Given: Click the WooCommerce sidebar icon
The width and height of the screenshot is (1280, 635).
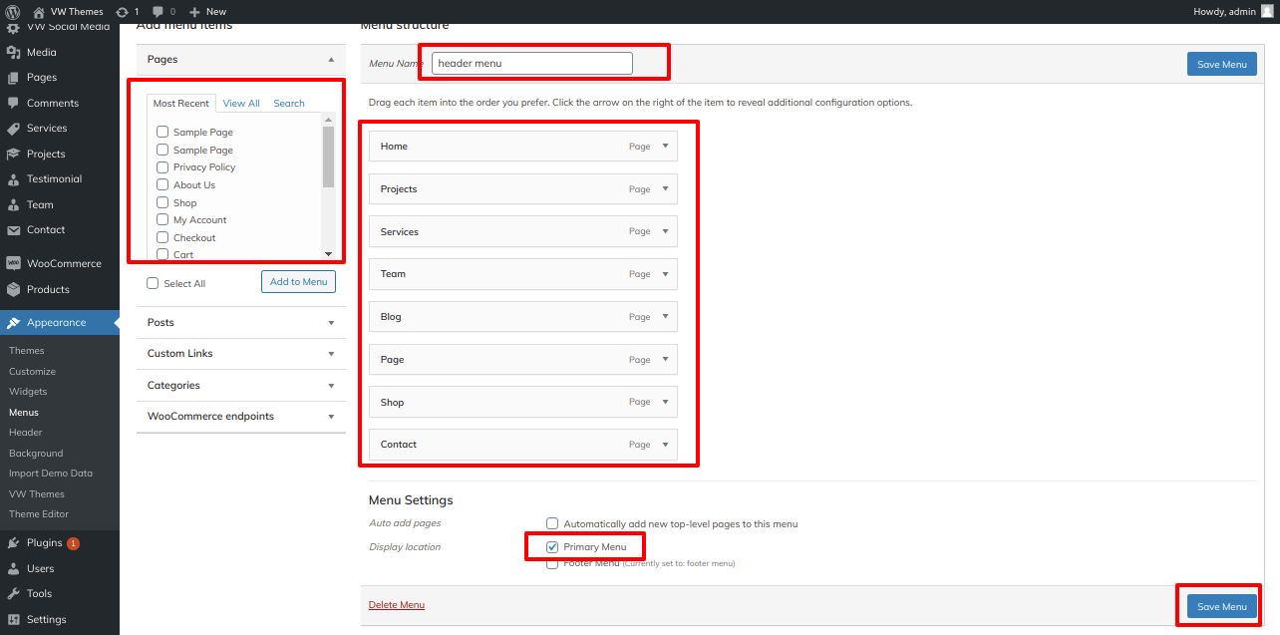Looking at the screenshot, I should 13,264.
